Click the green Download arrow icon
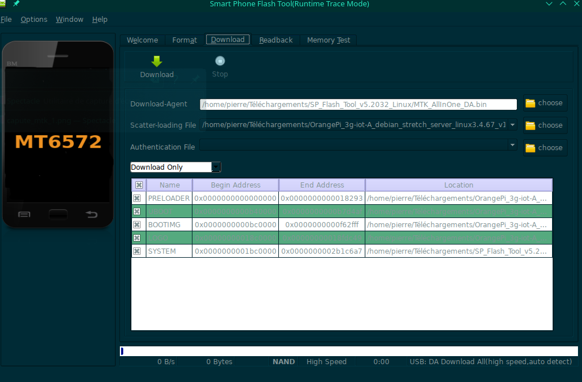The width and height of the screenshot is (582, 382). tap(156, 62)
